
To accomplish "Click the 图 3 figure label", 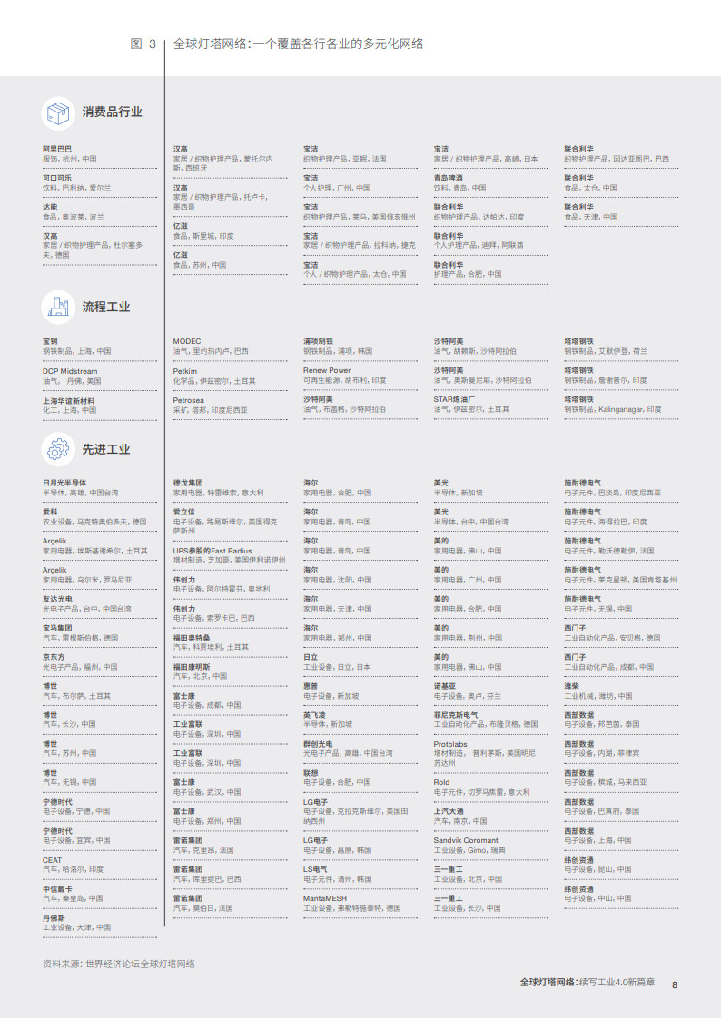I will [143, 44].
